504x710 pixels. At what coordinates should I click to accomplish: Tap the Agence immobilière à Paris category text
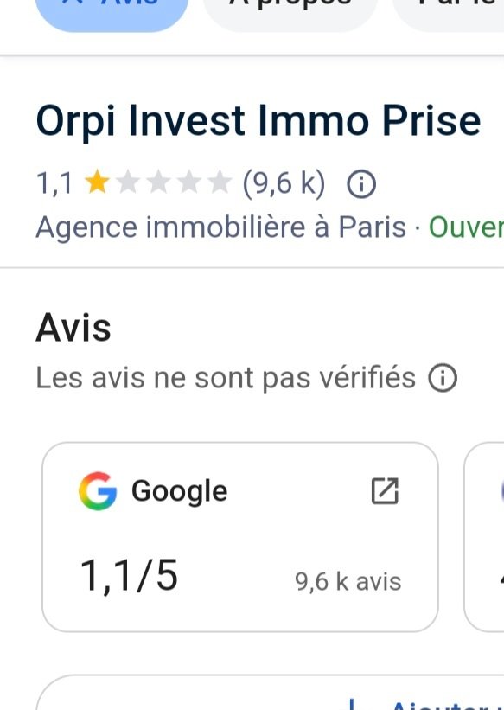pyautogui.click(x=221, y=227)
